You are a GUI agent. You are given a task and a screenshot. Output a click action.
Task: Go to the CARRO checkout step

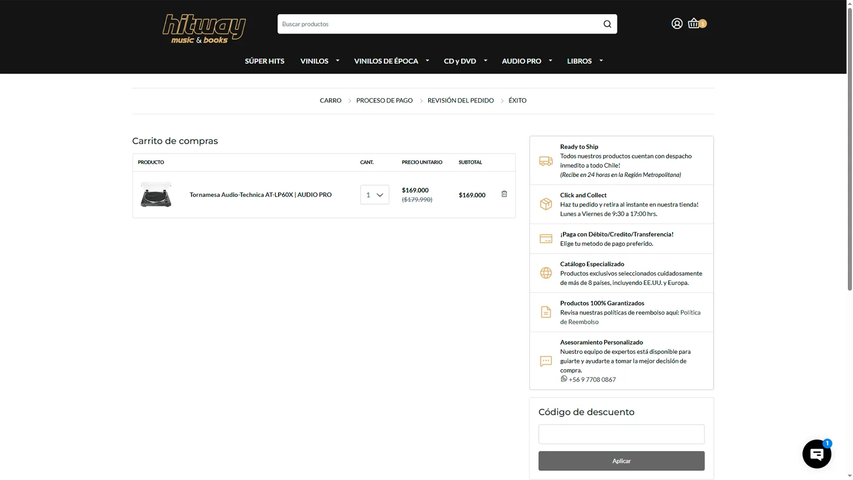pos(330,101)
